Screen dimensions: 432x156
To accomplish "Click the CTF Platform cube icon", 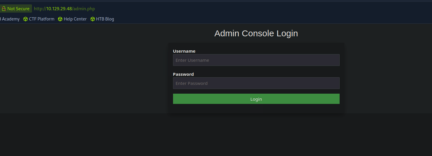I will click(26, 19).
